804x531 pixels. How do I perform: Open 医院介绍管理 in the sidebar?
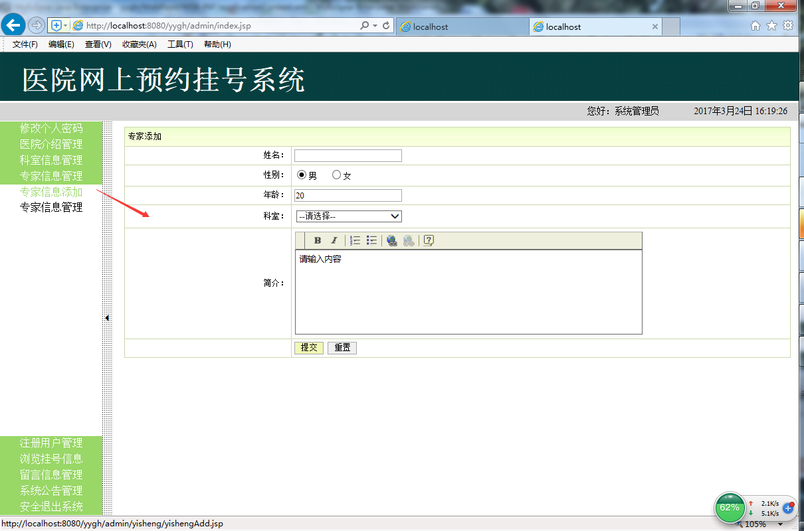click(x=51, y=144)
